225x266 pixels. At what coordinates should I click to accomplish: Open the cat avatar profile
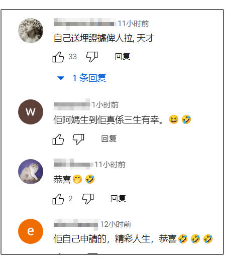(x=31, y=172)
